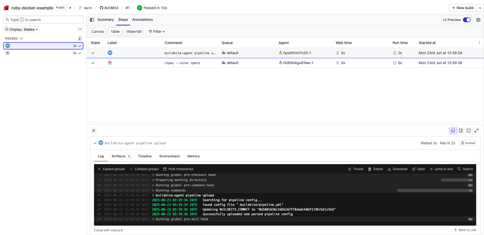The image size is (484, 235).
Task: Open the log in a new window
Action: (x=418, y=169)
